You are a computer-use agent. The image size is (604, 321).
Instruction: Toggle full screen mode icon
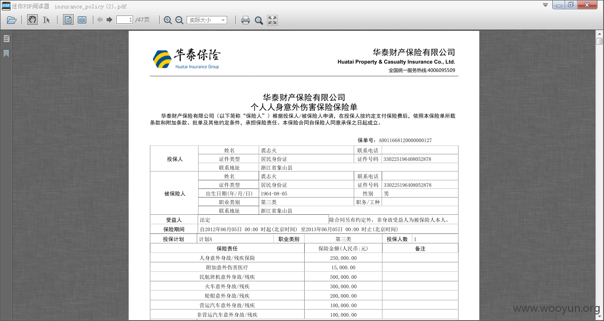click(x=272, y=20)
